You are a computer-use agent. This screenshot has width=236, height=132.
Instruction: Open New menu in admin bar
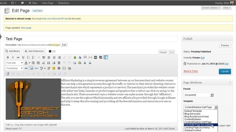pyautogui.click(x=33, y=3)
